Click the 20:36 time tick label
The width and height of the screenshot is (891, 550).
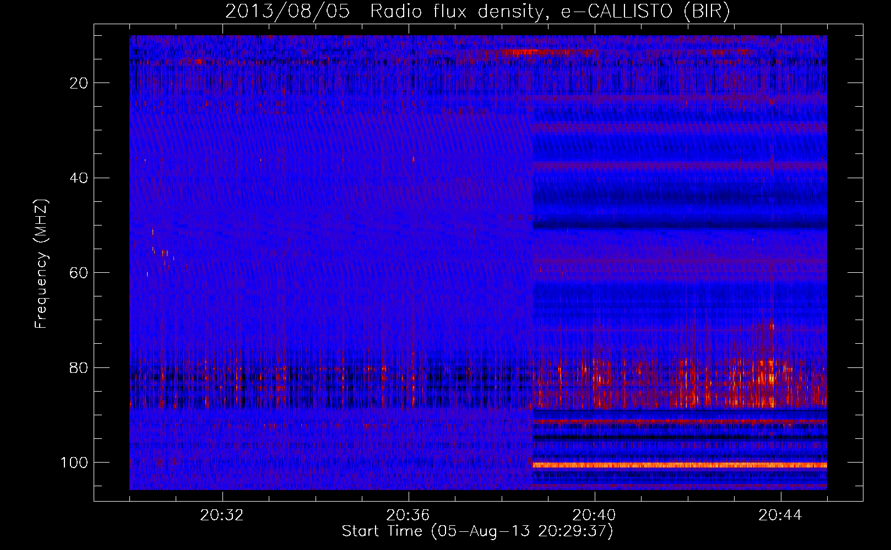click(x=408, y=515)
